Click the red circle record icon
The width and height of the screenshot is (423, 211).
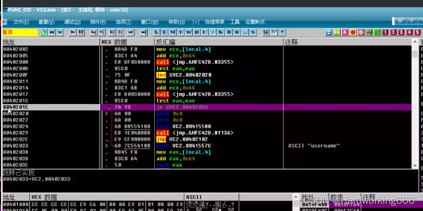coord(353,33)
